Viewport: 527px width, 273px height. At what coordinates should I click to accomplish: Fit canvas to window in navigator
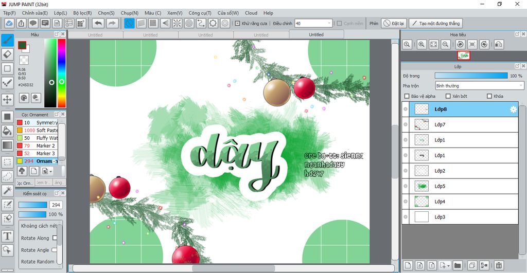(433, 44)
